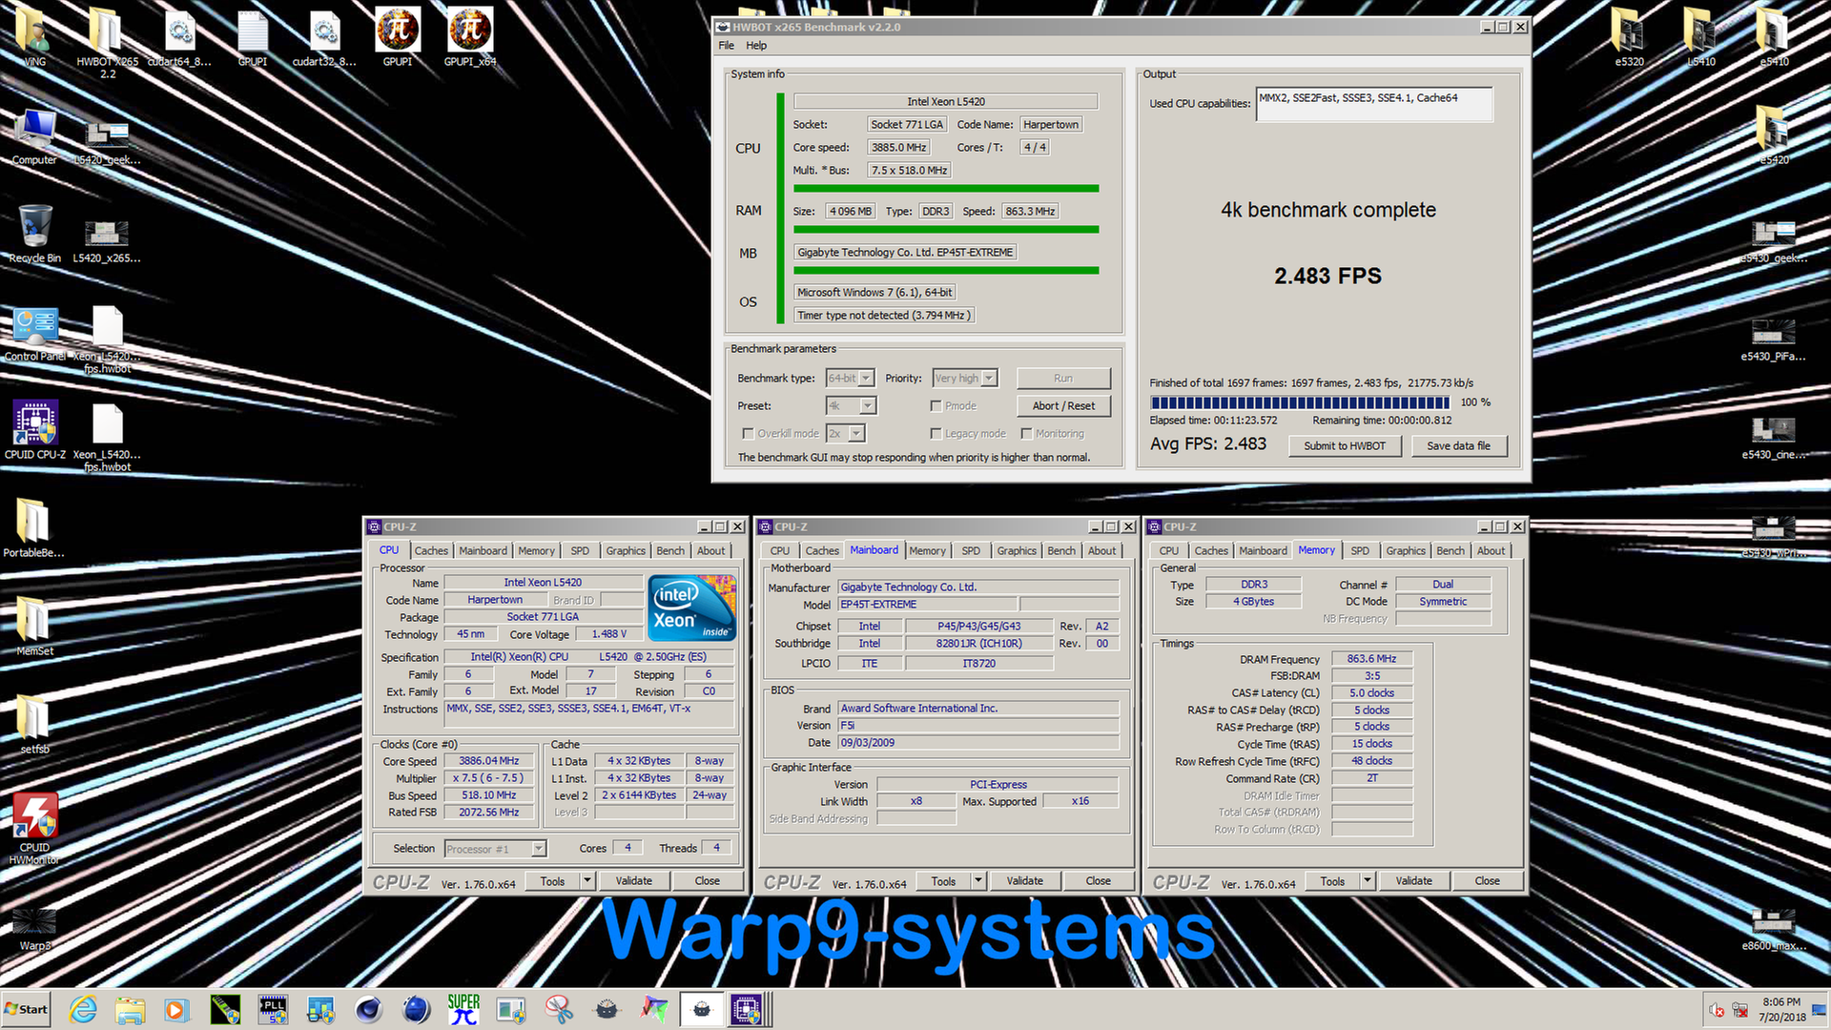
Task: Open the e5420 folder on desktop
Action: pyautogui.click(x=1774, y=136)
